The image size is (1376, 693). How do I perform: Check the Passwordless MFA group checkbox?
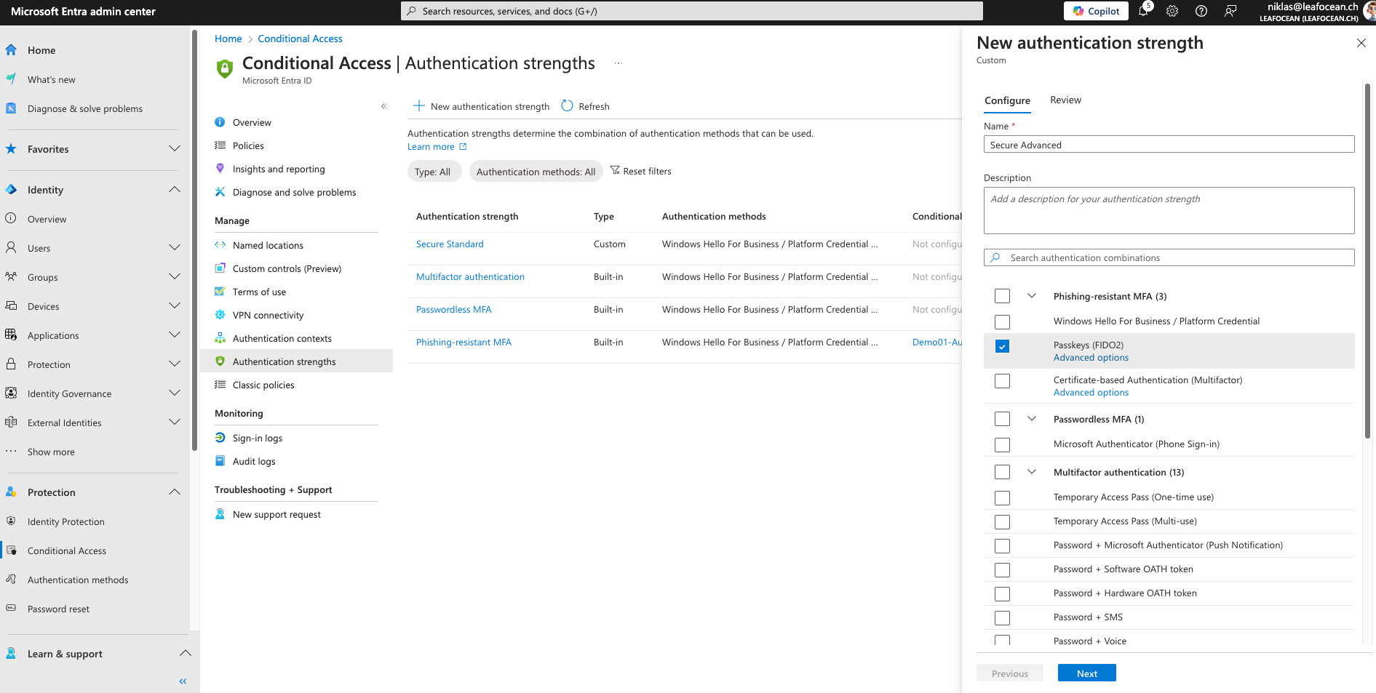(1002, 418)
